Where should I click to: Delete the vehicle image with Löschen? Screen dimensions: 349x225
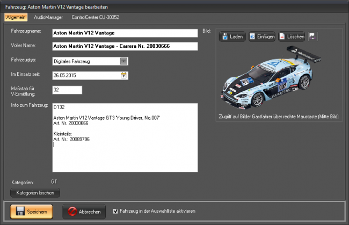pyautogui.click(x=292, y=37)
